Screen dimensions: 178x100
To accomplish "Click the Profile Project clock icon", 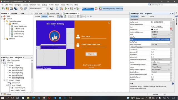I will 77,9.
